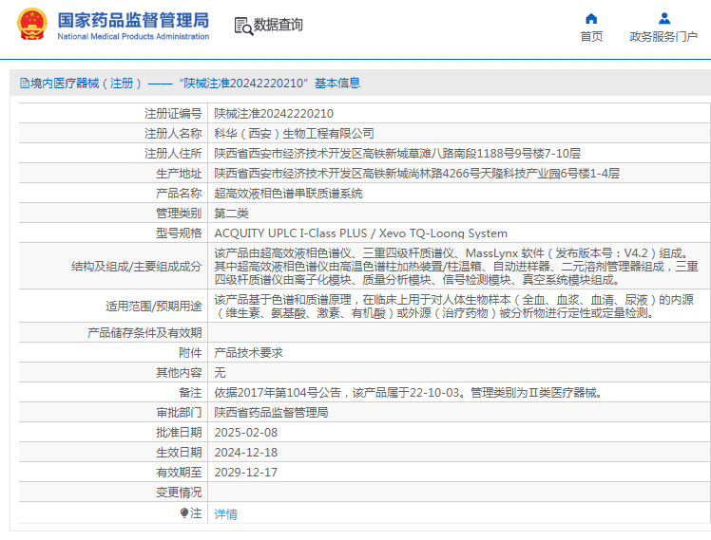Click the 生产地址 row label
The width and height of the screenshot is (711, 540).
(x=179, y=174)
